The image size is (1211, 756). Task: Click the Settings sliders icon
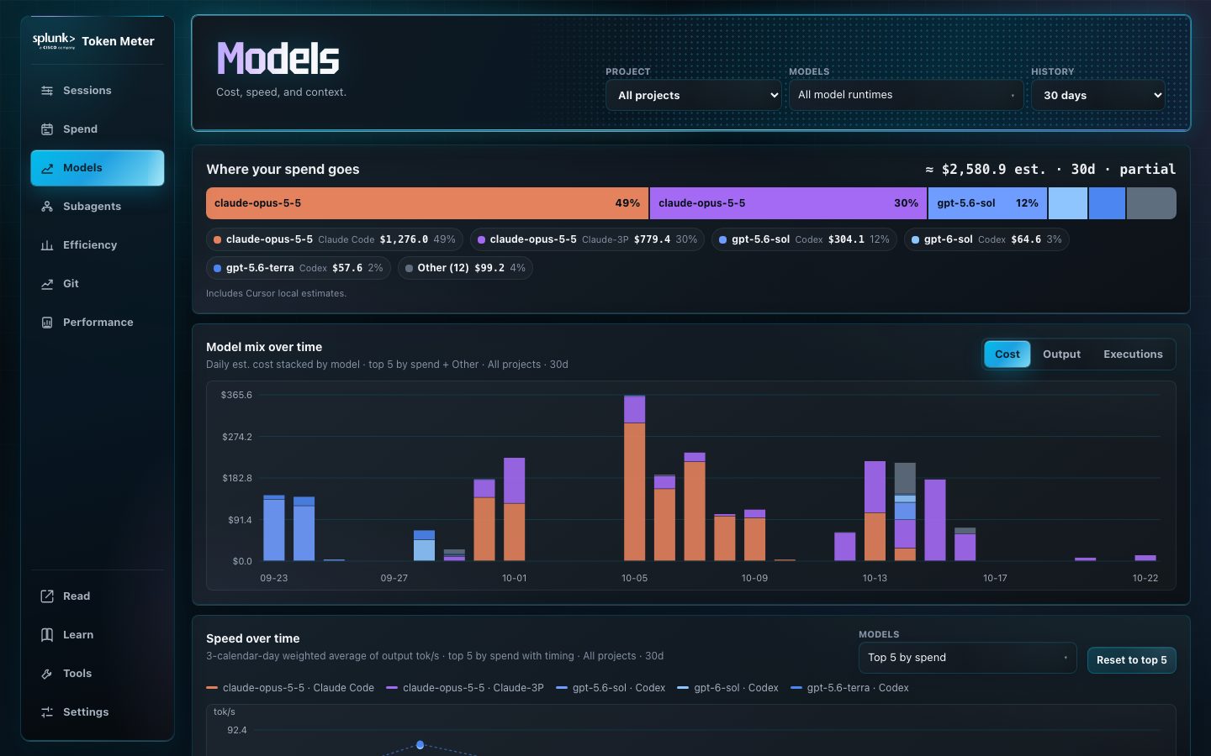click(47, 712)
